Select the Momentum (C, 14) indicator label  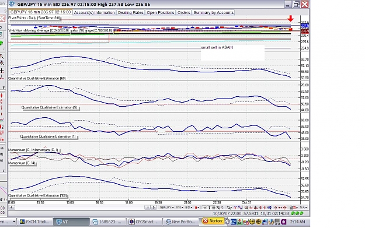point(22,163)
